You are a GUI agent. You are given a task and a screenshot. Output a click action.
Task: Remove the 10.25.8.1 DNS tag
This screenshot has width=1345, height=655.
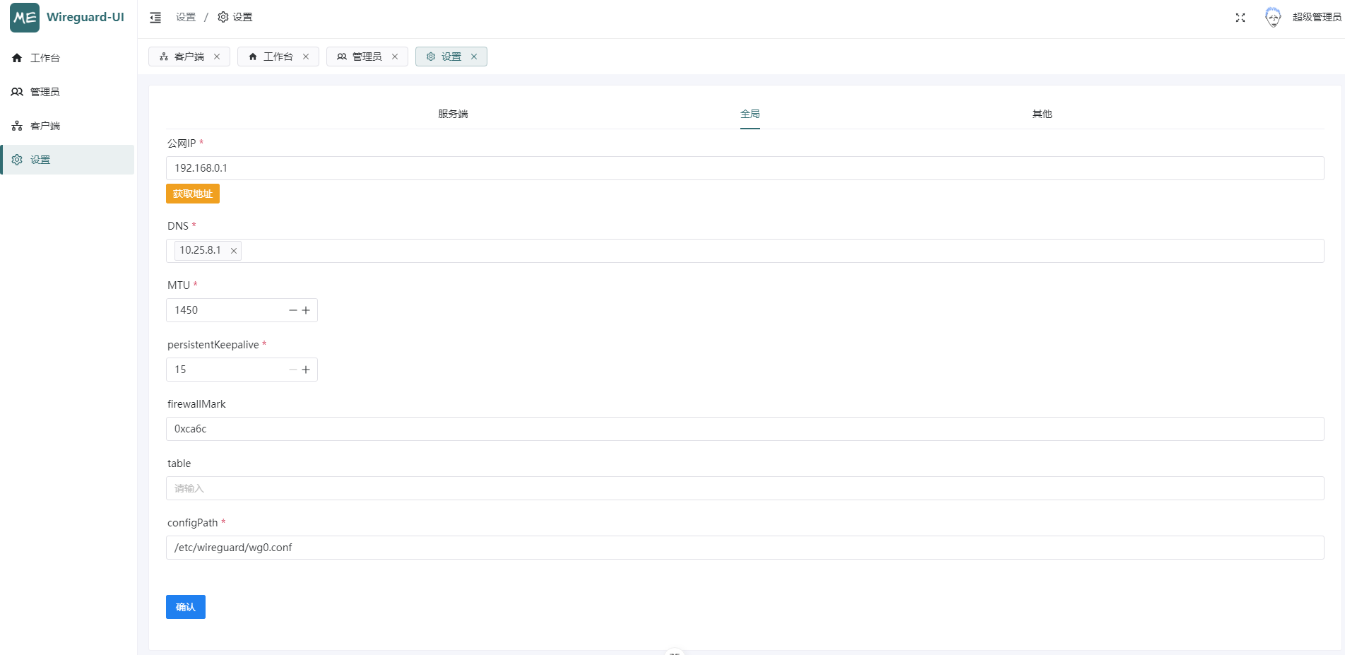(234, 251)
